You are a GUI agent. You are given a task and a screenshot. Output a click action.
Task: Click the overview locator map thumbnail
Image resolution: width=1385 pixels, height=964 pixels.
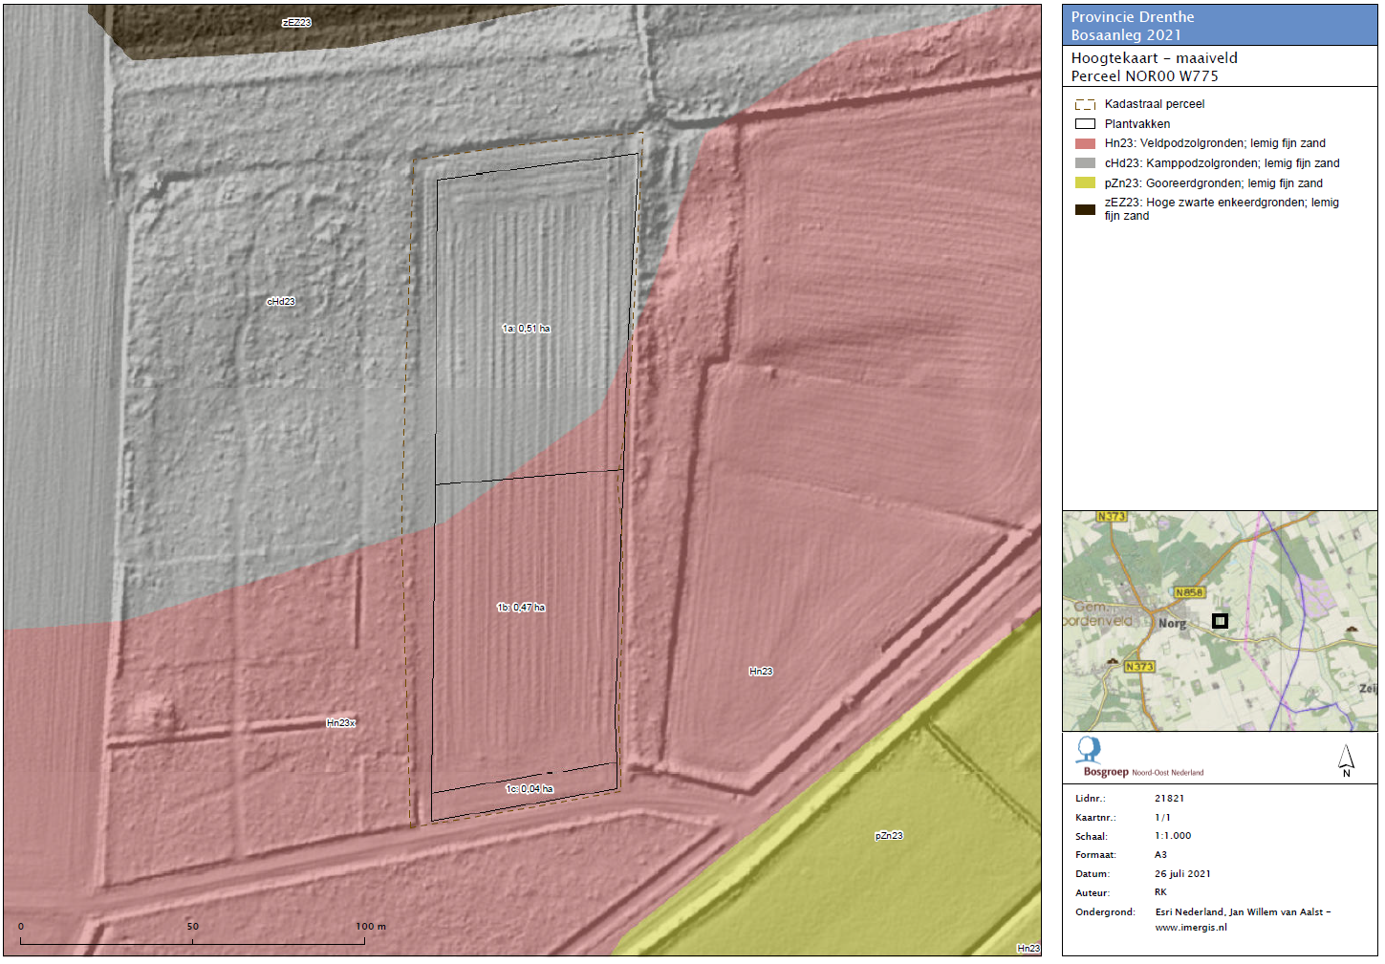click(x=1220, y=621)
